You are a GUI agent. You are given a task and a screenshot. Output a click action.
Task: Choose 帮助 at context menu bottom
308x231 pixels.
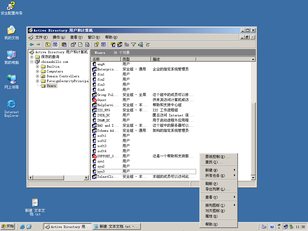(219, 224)
